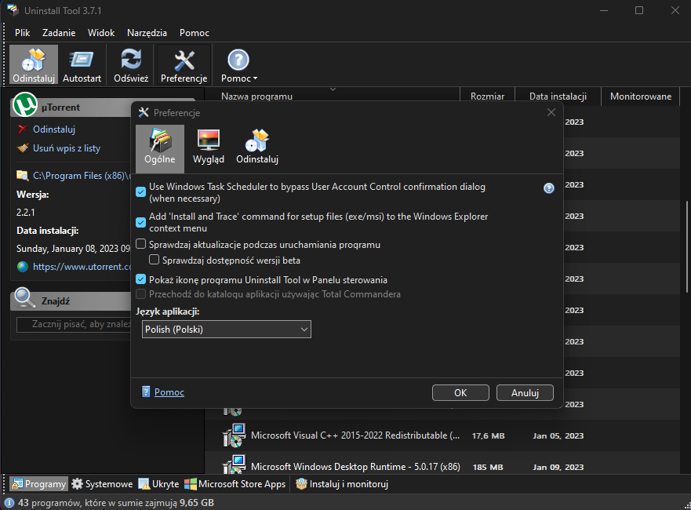Click the Jan 05, 2023 install date
This screenshot has width=691, height=510.
tap(558, 435)
